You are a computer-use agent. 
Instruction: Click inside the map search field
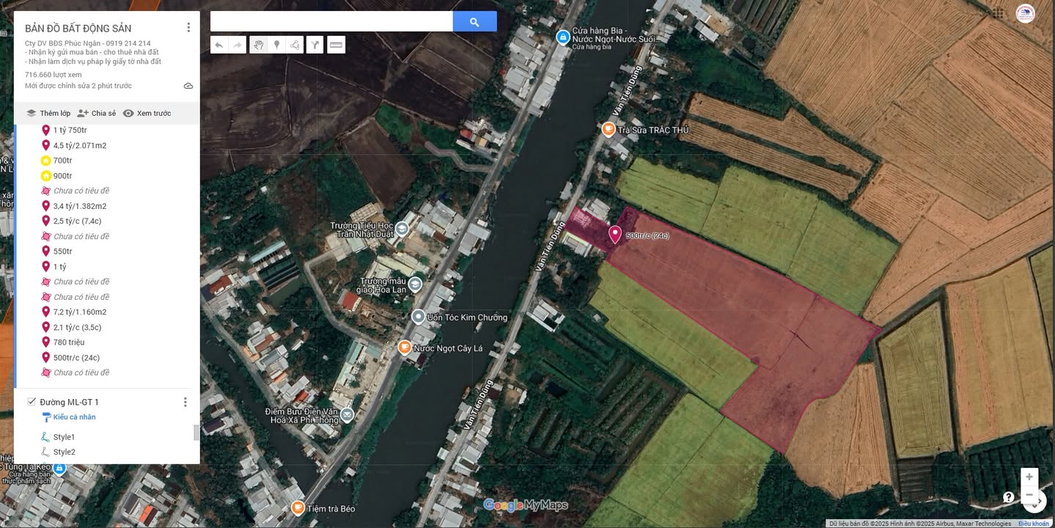point(331,21)
